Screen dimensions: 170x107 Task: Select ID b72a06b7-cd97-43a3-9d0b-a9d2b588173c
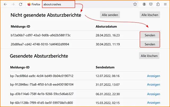41,35
